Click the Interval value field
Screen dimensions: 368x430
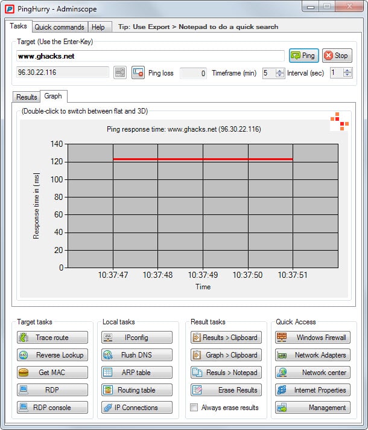pyautogui.click(x=337, y=73)
